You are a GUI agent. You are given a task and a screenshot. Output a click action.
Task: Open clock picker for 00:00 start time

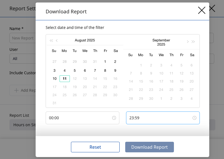pyautogui.click(x=114, y=118)
